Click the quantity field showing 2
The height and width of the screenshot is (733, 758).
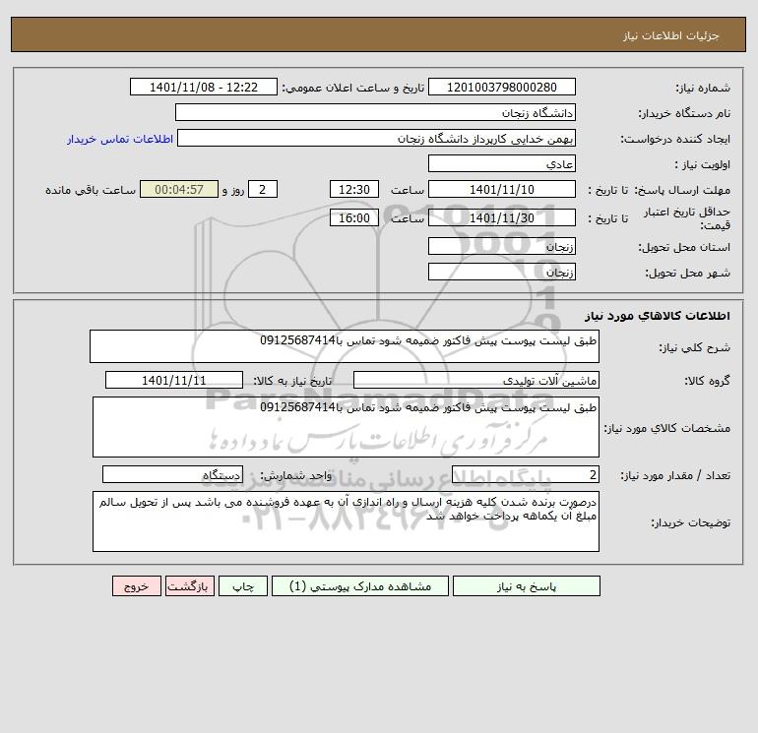pyautogui.click(x=526, y=474)
